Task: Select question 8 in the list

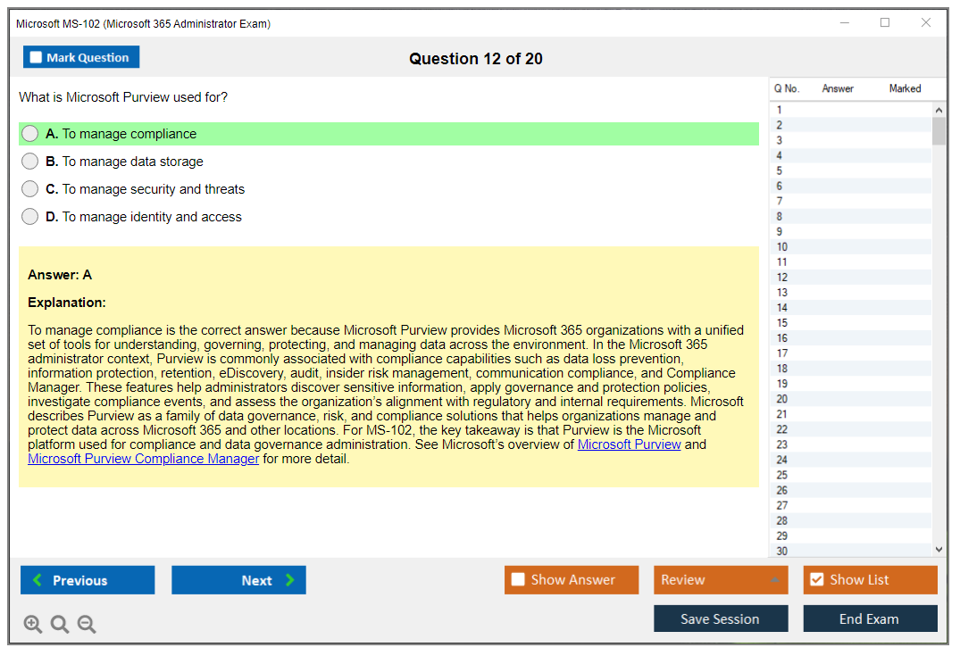Action: tap(851, 217)
